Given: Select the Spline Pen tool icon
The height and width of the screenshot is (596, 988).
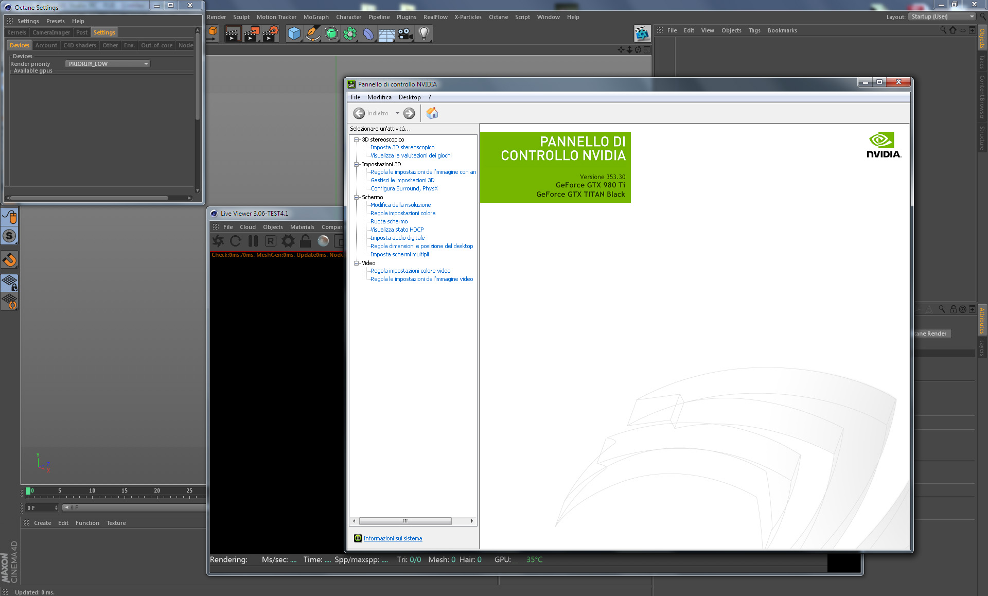Looking at the screenshot, I should 312,34.
